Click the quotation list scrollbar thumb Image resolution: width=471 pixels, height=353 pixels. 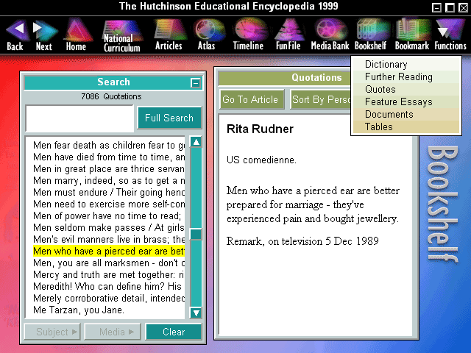click(x=196, y=234)
